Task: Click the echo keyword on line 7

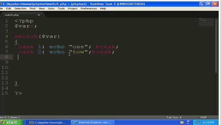Action: (57, 52)
